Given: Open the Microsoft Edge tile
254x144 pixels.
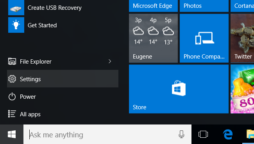Looking at the screenshot, I should (x=153, y=6).
